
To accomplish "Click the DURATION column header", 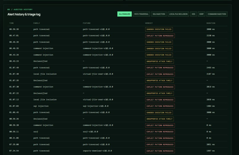I will pyautogui.click(x=211, y=23).
